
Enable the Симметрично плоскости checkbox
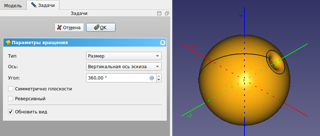click(11, 89)
